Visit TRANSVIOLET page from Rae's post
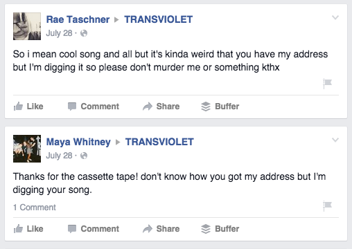Screen dimensions: 352x249 [159, 19]
